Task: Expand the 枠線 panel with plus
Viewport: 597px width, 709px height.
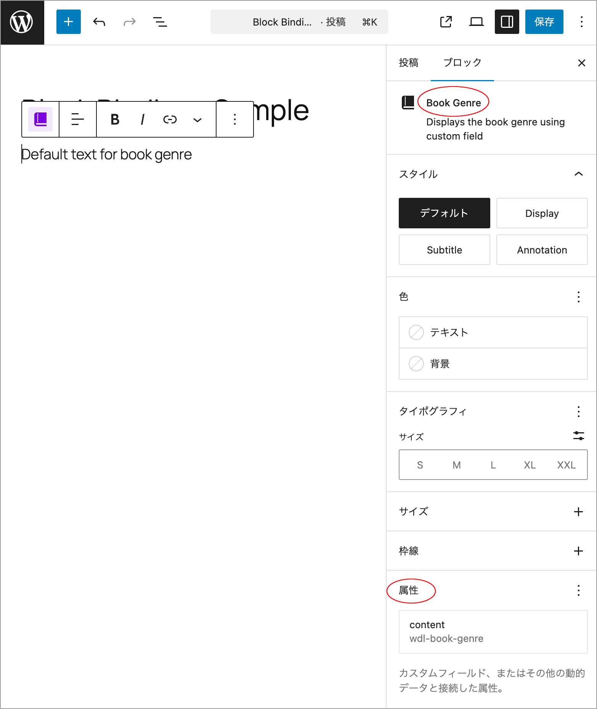Action: click(x=579, y=551)
